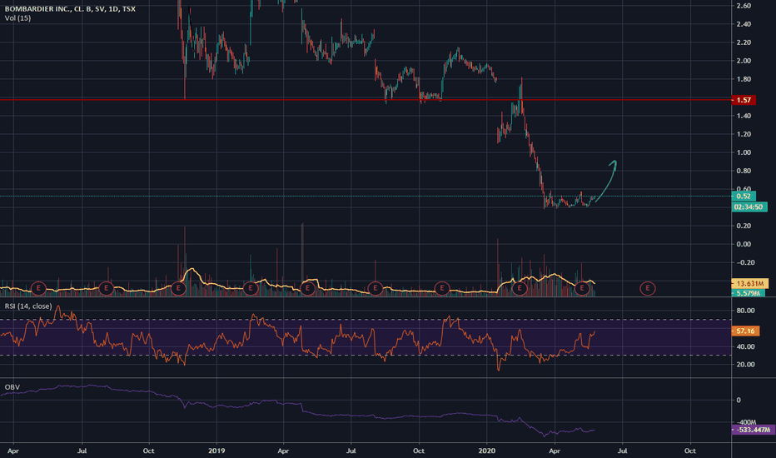Screen dimensions: 776x458
Task: Click the 2020 label on the time axis
Action: (486, 451)
